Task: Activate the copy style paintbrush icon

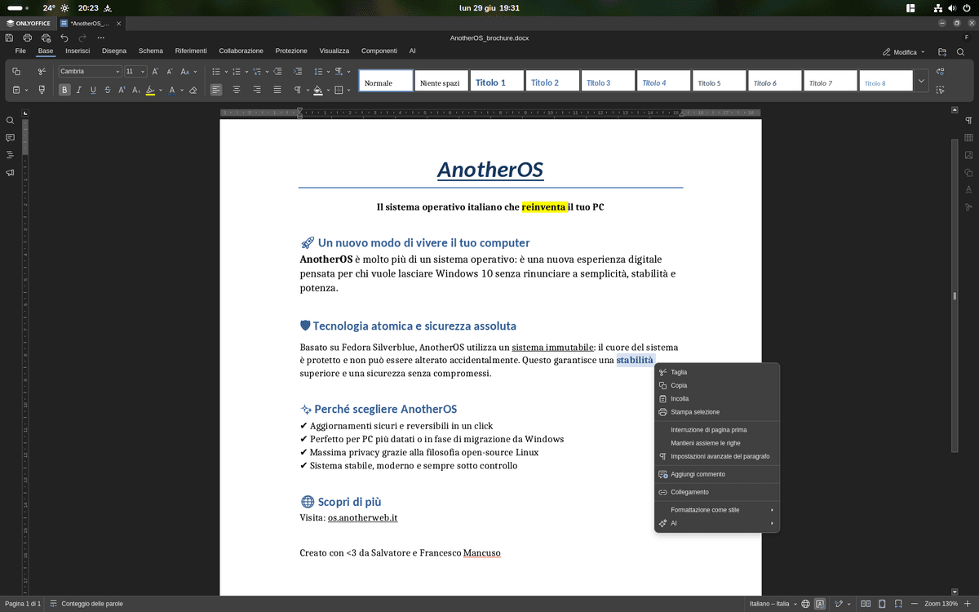Action: (42, 90)
